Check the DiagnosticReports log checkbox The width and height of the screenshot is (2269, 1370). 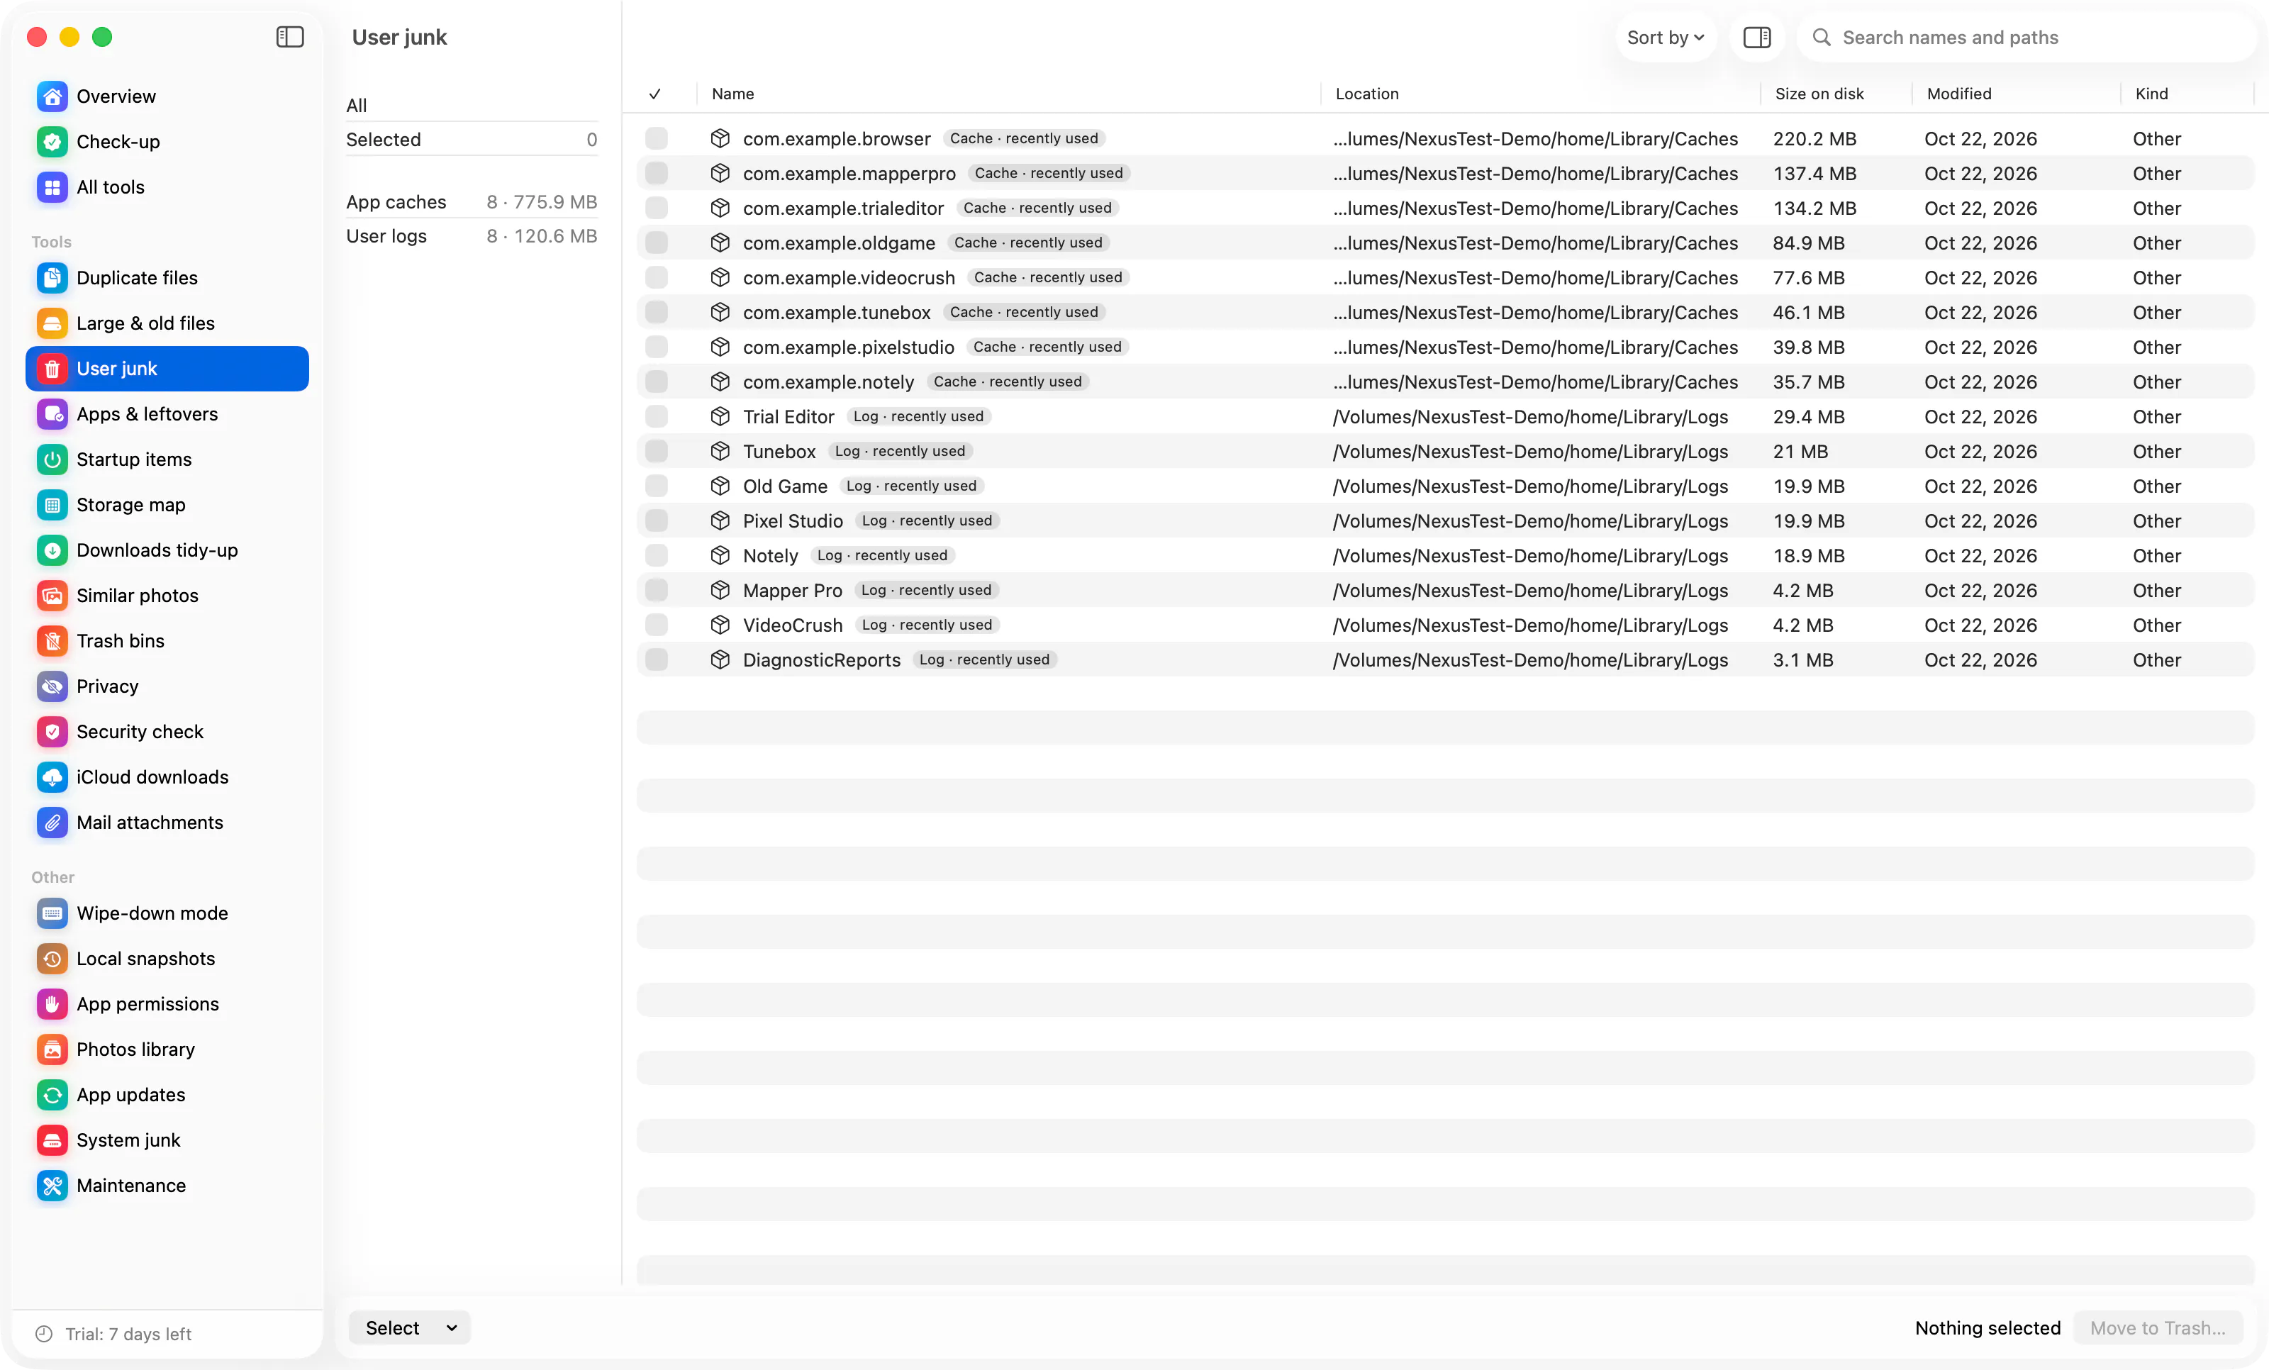coord(657,659)
